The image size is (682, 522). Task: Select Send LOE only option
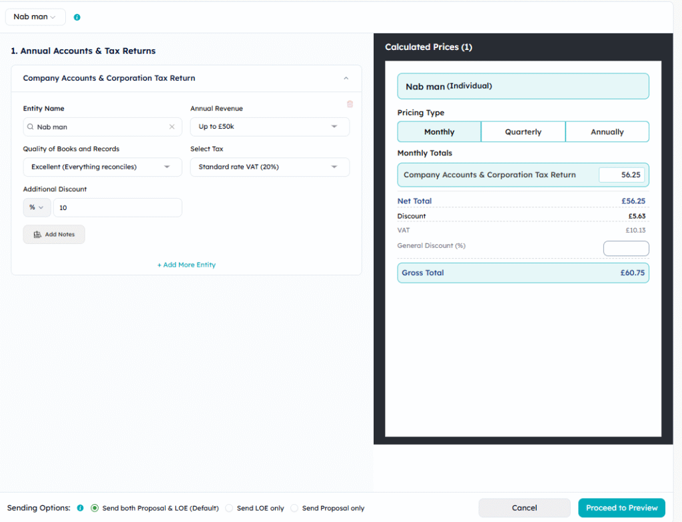(229, 508)
